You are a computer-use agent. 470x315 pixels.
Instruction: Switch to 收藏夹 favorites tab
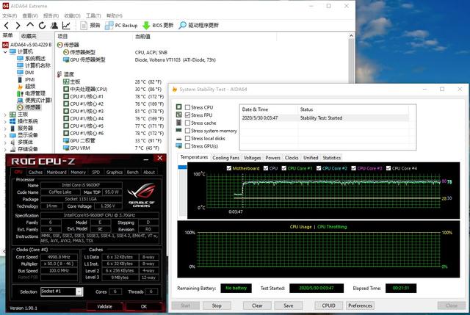29,36
